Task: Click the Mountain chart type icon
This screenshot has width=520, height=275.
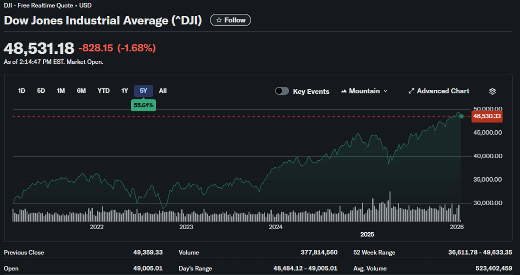Action: (344, 91)
